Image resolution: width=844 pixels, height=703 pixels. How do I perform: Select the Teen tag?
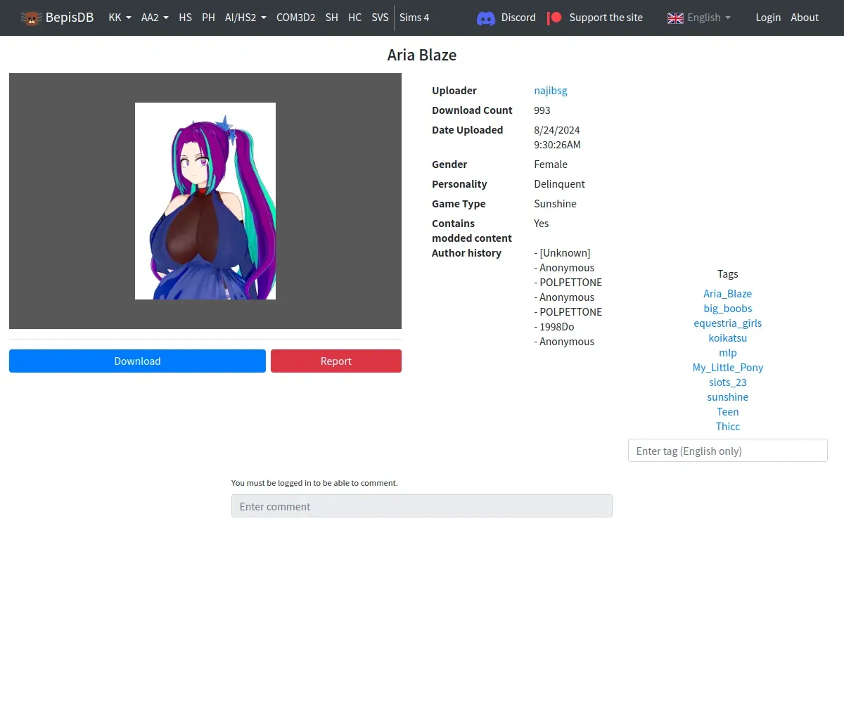pyautogui.click(x=727, y=412)
